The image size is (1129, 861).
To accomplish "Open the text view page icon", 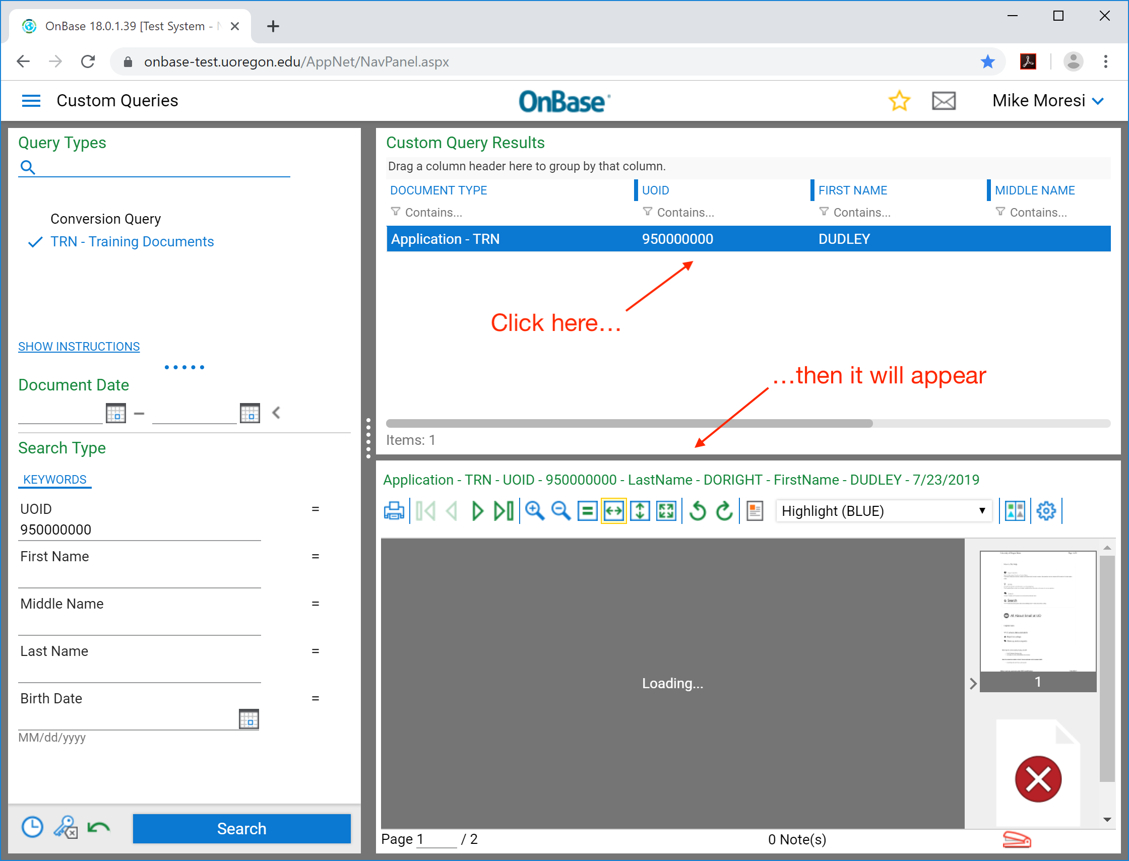I will 755,511.
